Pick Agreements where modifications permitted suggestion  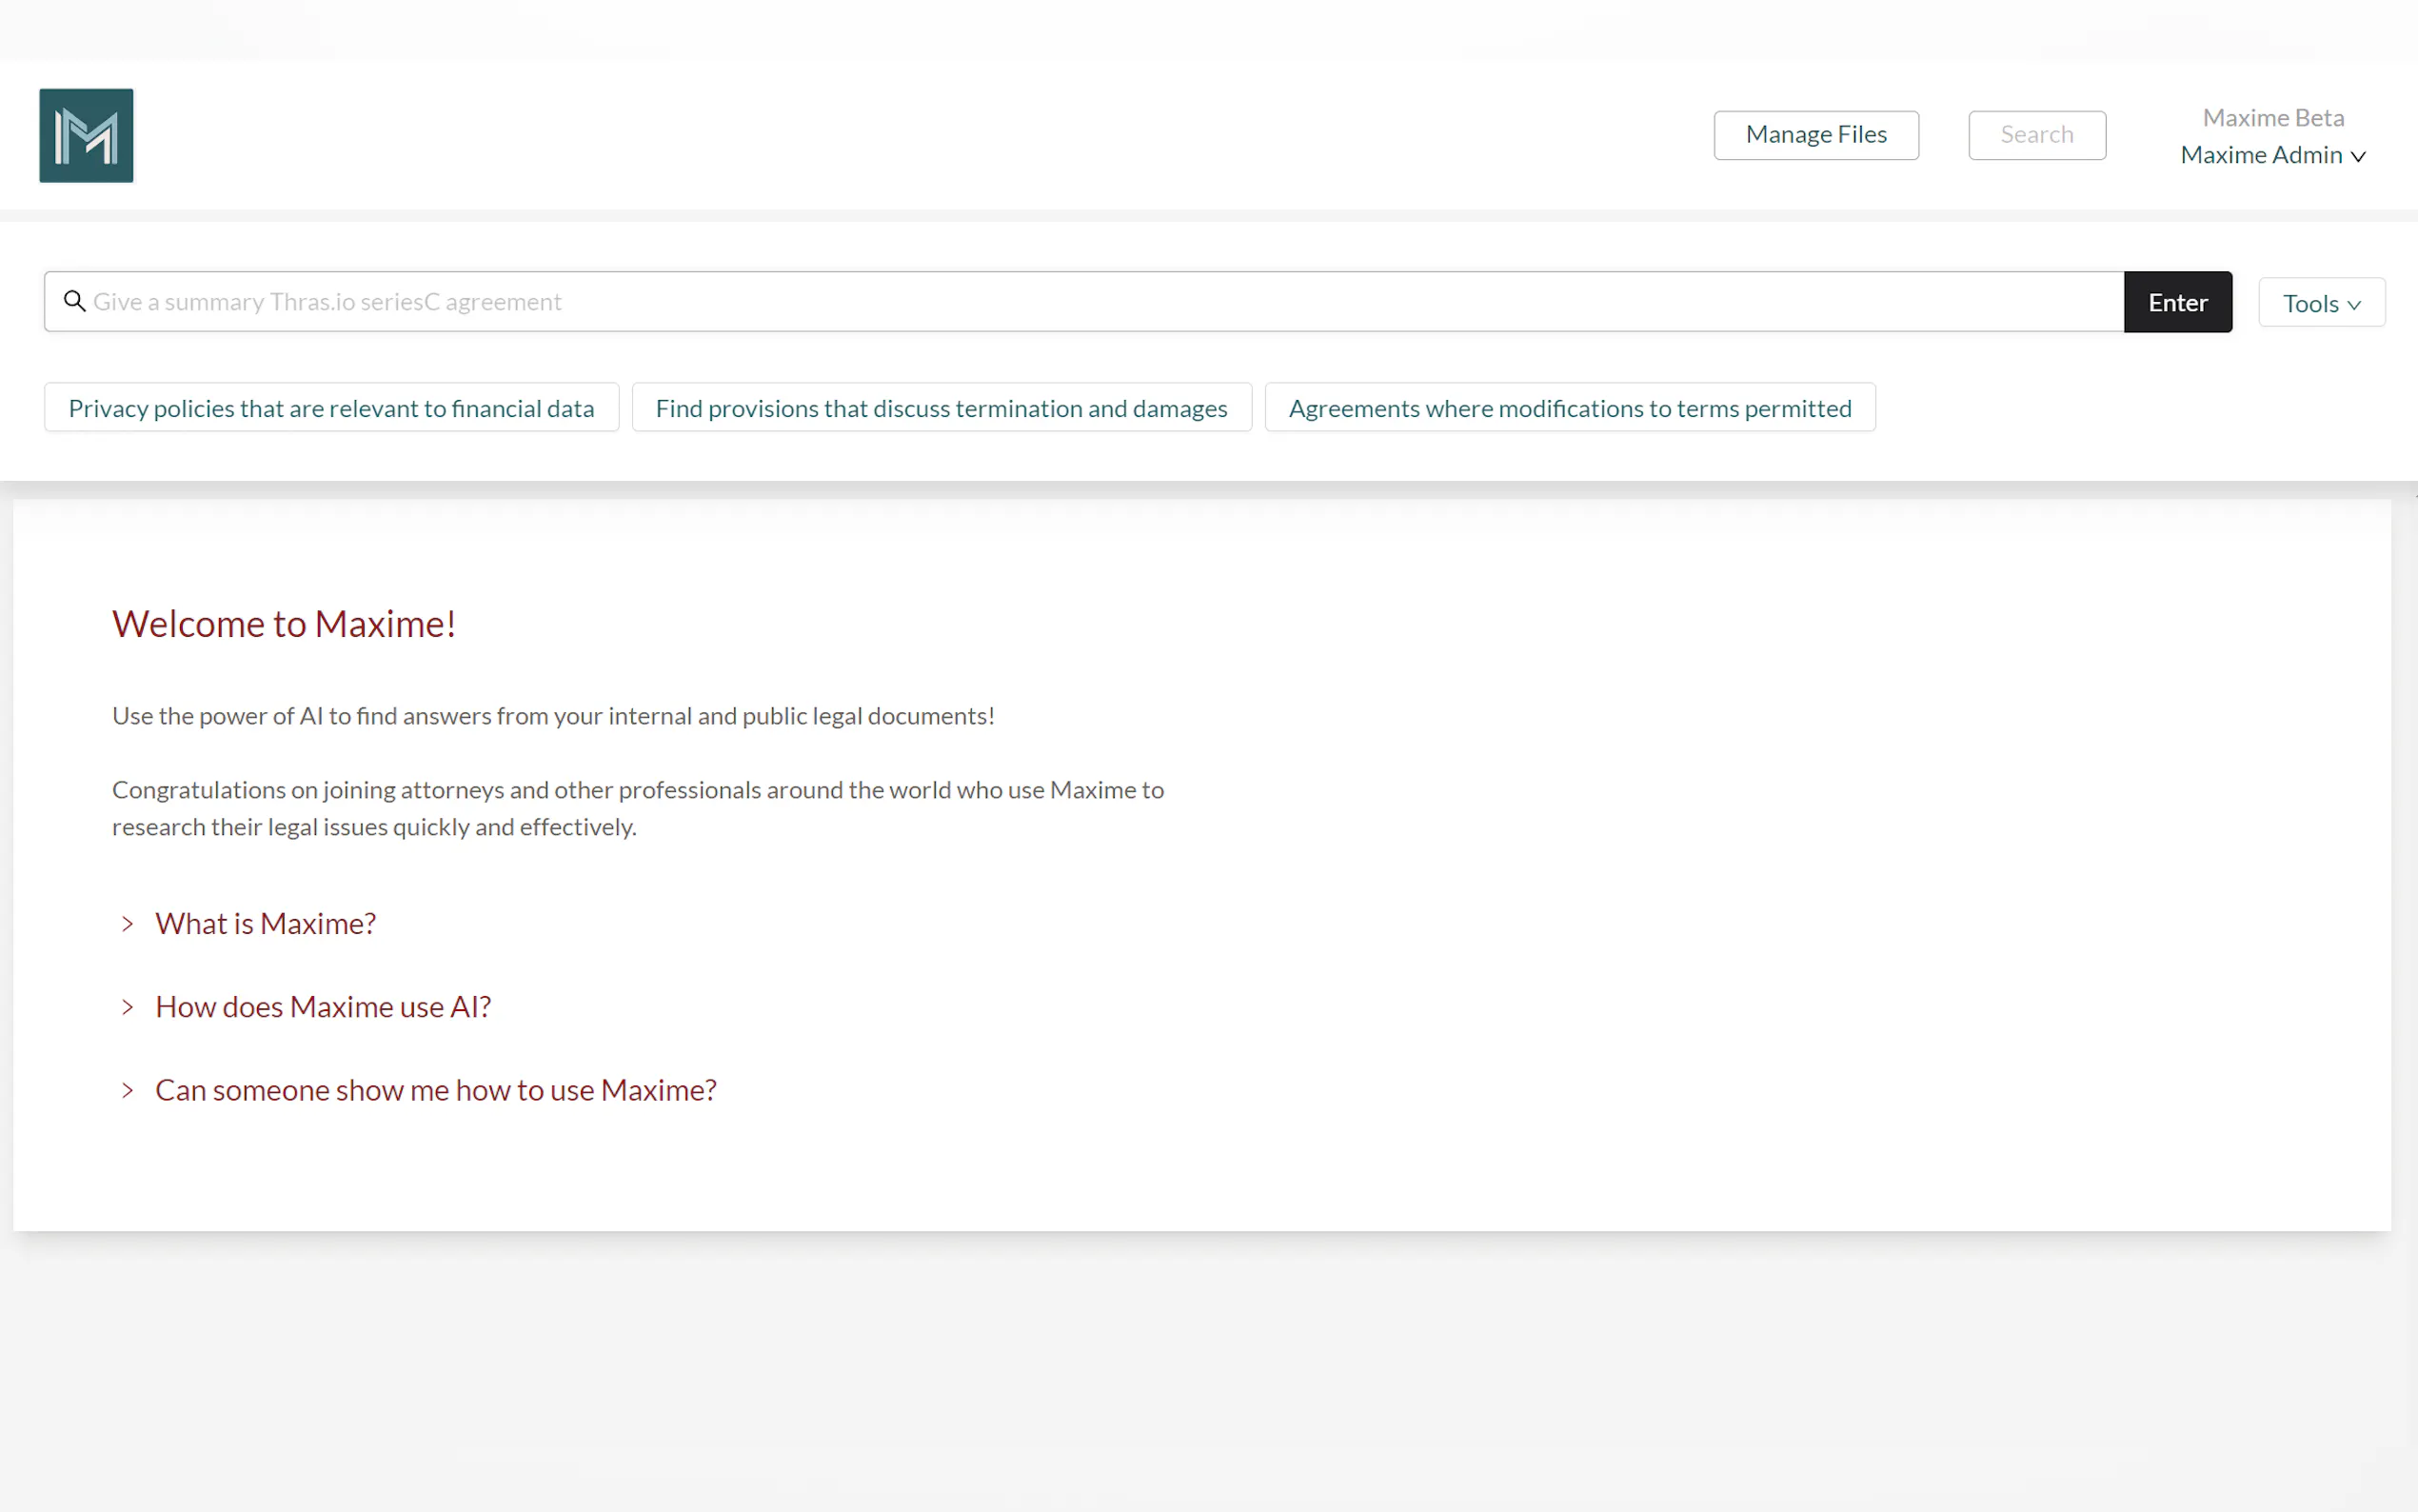pyautogui.click(x=1570, y=408)
